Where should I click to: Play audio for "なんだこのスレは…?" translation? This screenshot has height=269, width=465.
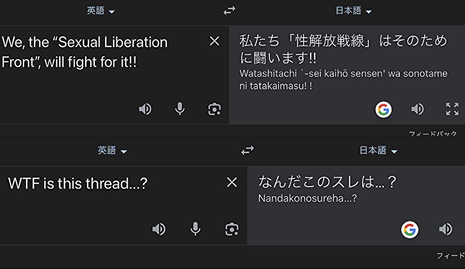pos(445,229)
